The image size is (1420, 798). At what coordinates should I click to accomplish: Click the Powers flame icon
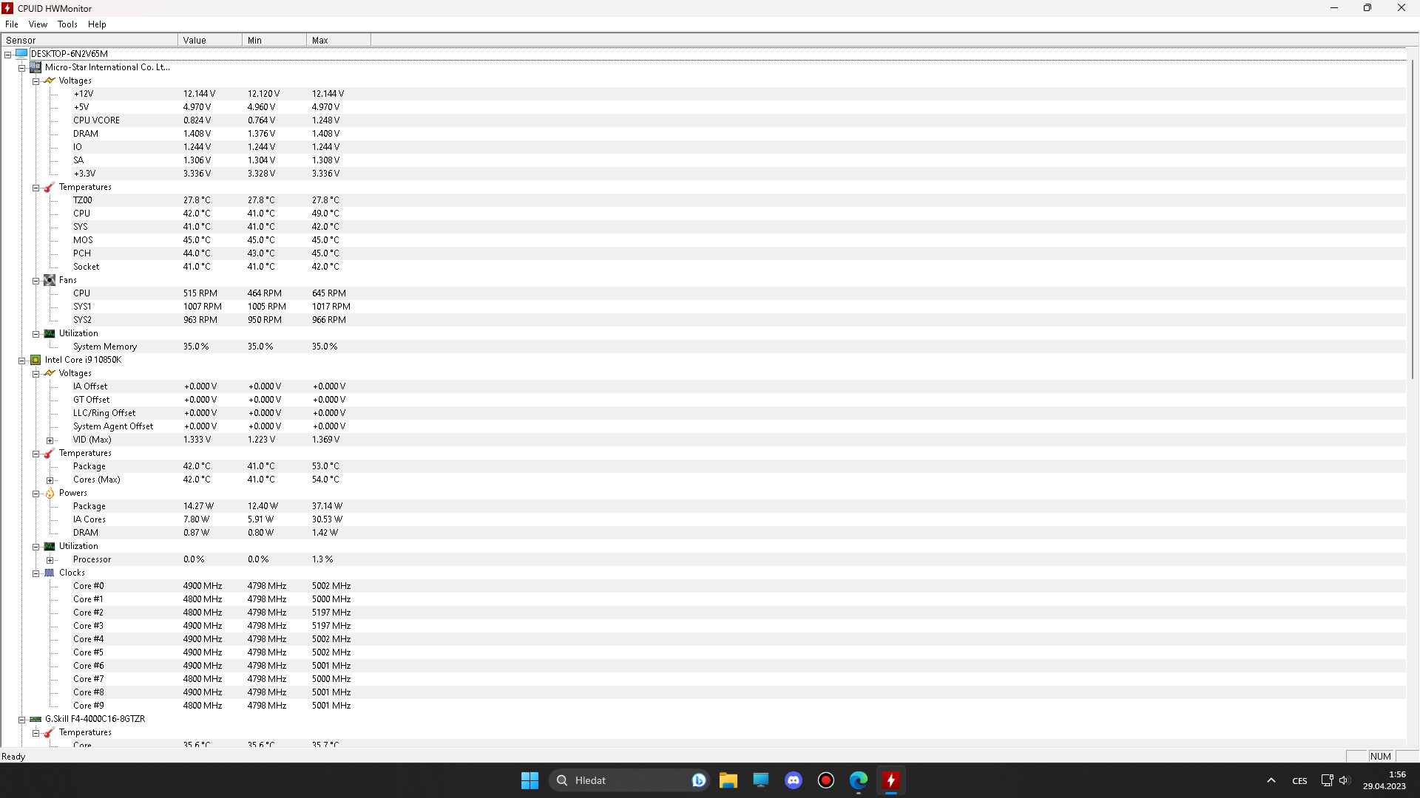[50, 493]
